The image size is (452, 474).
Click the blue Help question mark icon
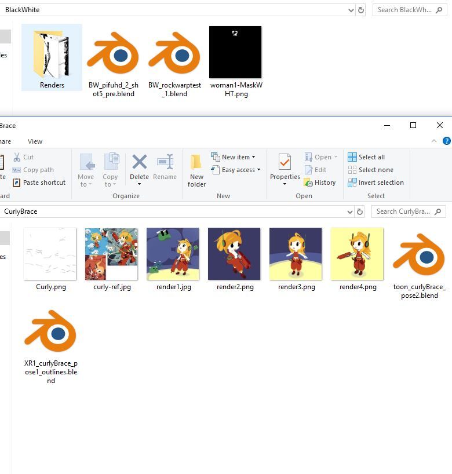pos(446,141)
